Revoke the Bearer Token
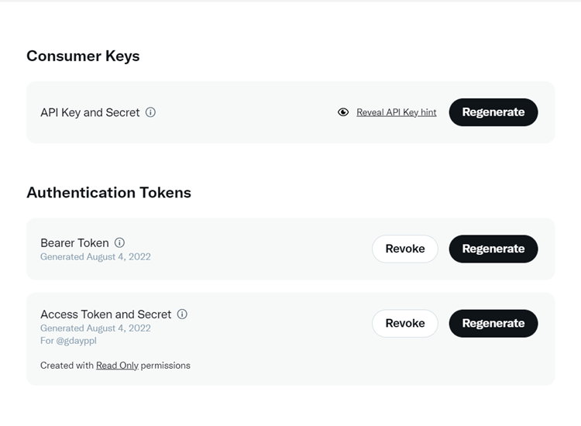Image resolution: width=581 pixels, height=426 pixels. click(405, 249)
